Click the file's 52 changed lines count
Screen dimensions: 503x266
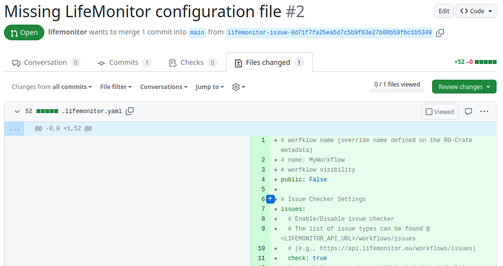(29, 111)
